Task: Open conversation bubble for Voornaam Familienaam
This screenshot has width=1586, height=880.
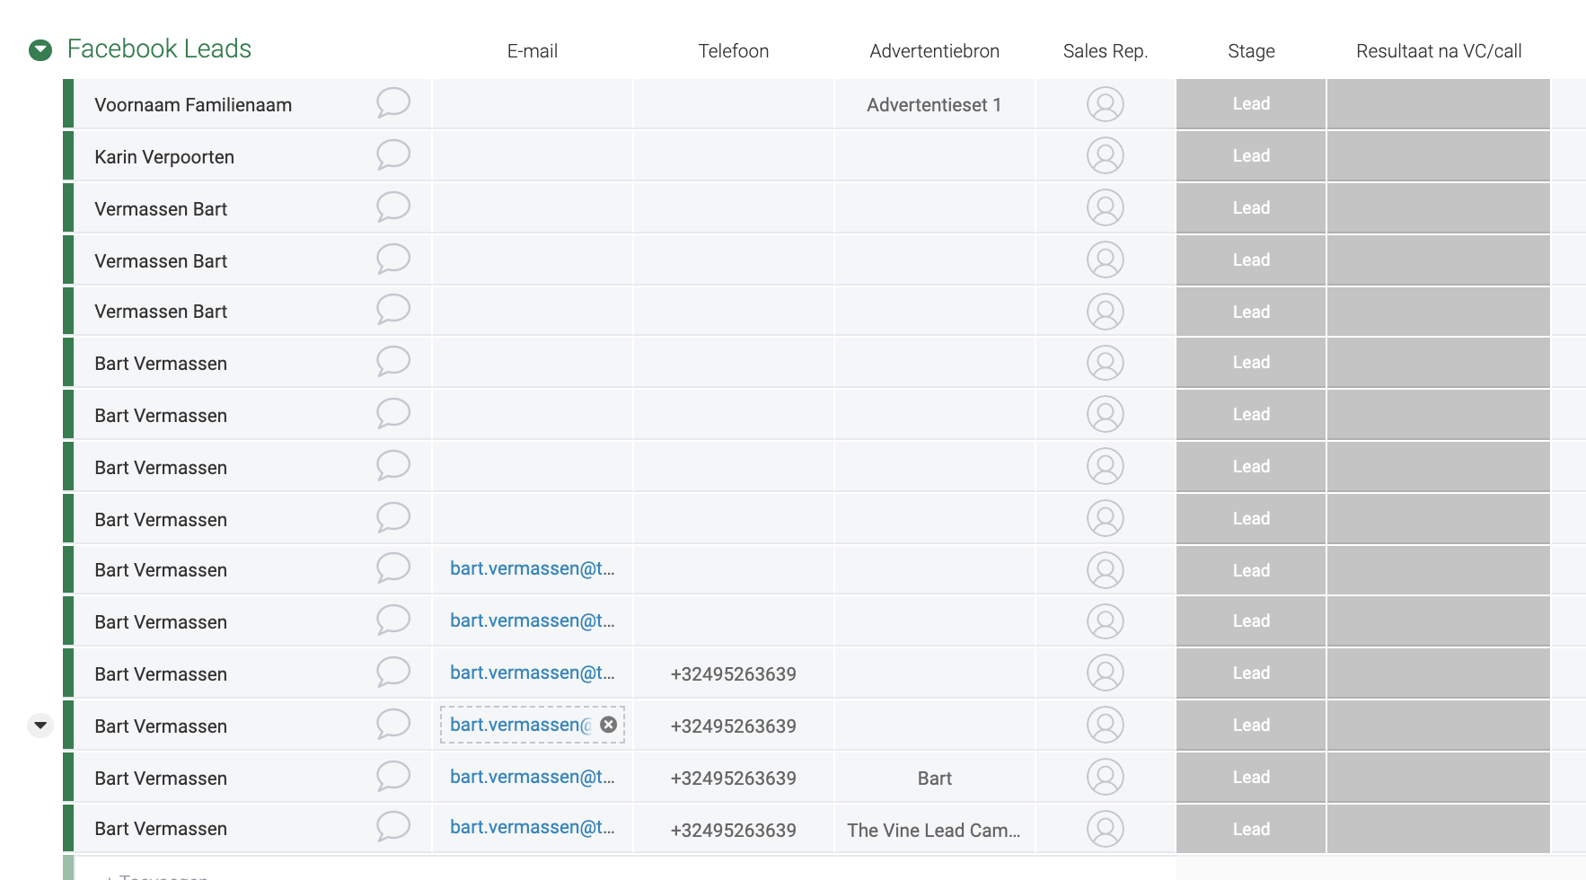Action: tap(392, 102)
